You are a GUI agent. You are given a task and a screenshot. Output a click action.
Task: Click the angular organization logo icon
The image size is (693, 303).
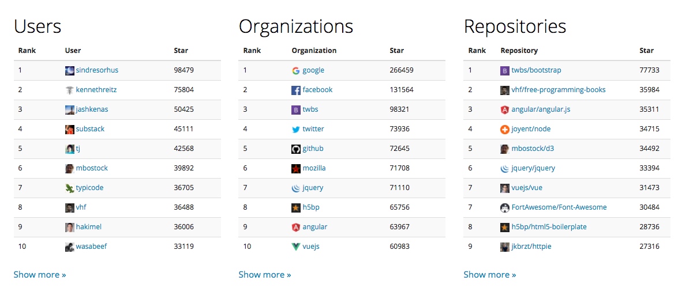coord(296,227)
